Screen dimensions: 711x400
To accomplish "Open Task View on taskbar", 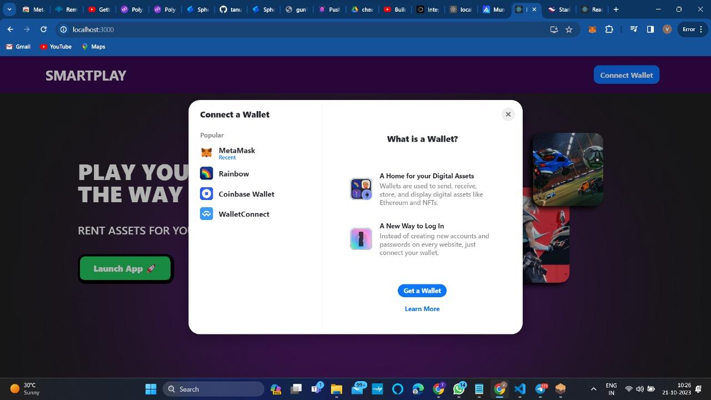I will coord(296,389).
